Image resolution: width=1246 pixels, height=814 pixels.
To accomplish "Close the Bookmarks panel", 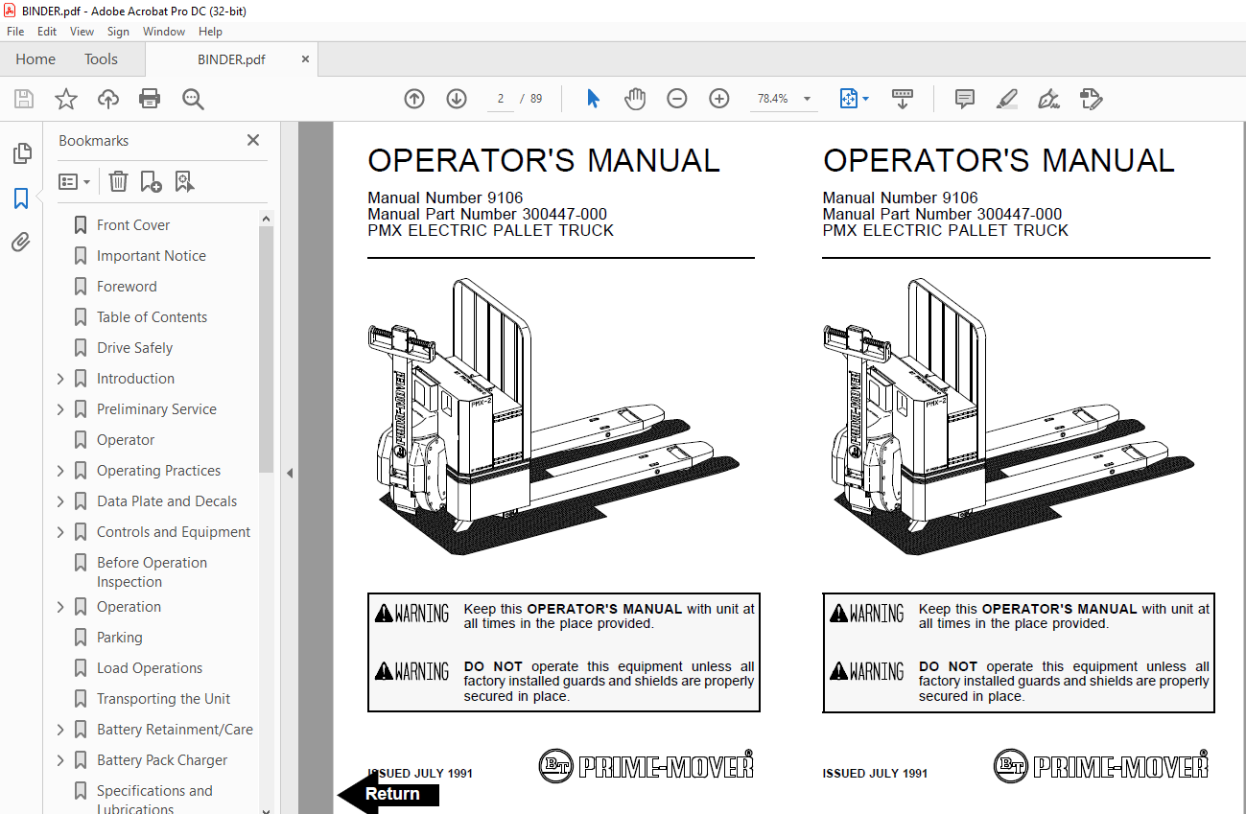I will point(253,140).
